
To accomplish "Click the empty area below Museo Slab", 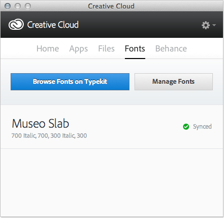I will point(112,183).
